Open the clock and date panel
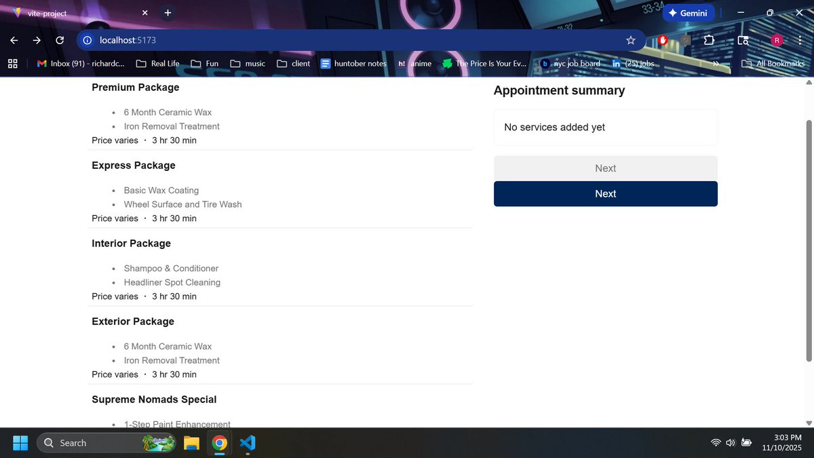Image resolution: width=814 pixels, height=458 pixels. coord(781,443)
